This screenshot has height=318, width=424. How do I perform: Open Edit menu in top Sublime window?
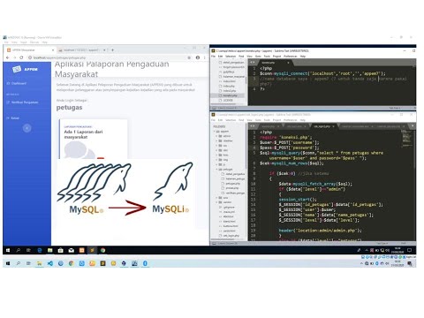point(220,56)
